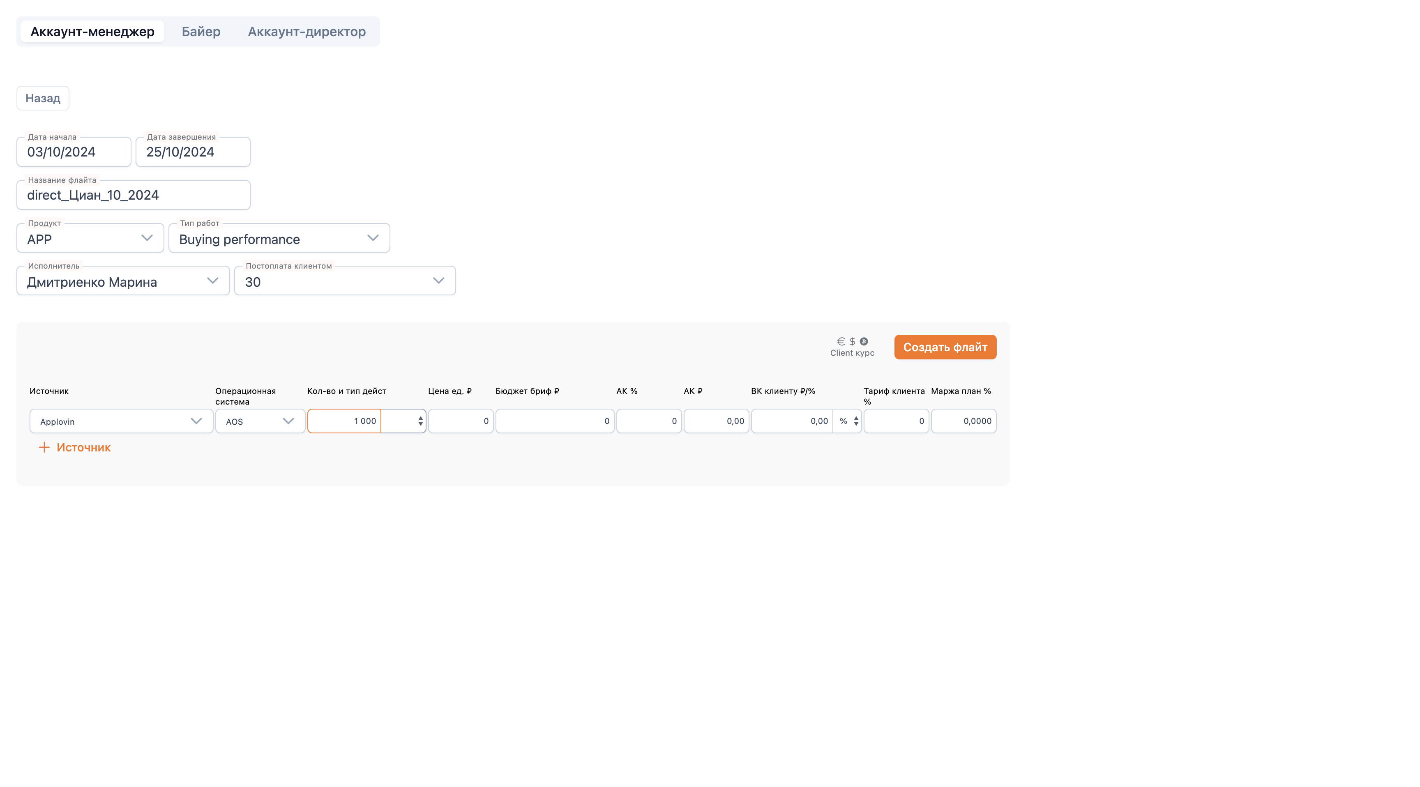Click the Создать флайт button
The image size is (1420, 787).
tap(945, 347)
